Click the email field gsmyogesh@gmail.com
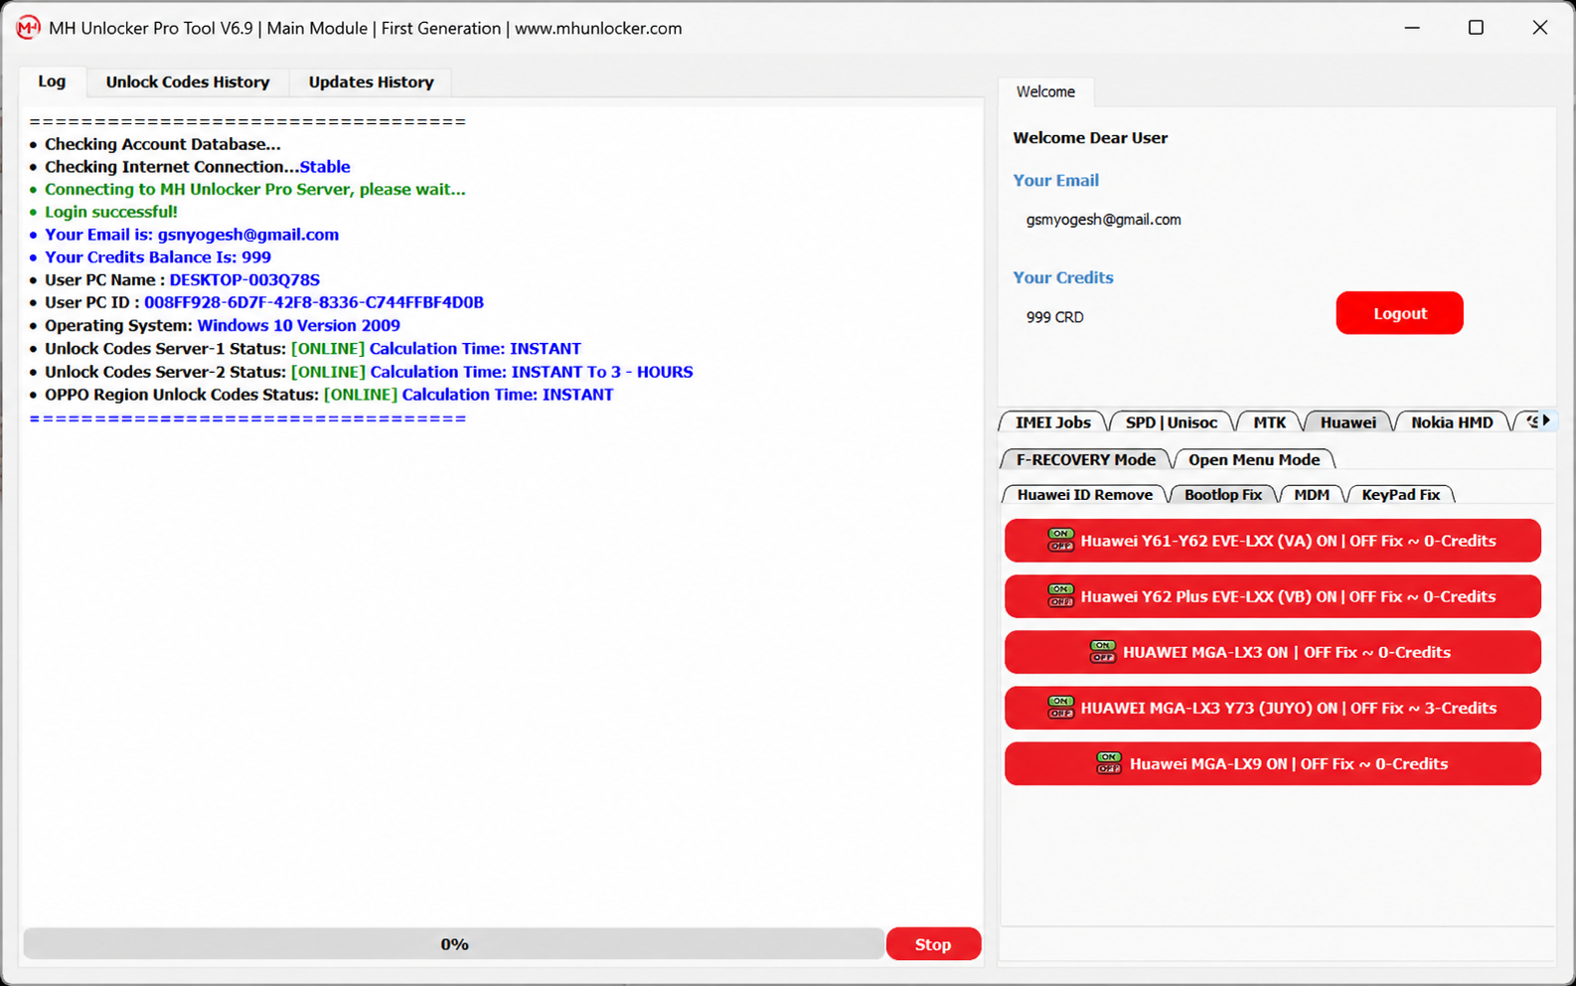 tap(1103, 220)
